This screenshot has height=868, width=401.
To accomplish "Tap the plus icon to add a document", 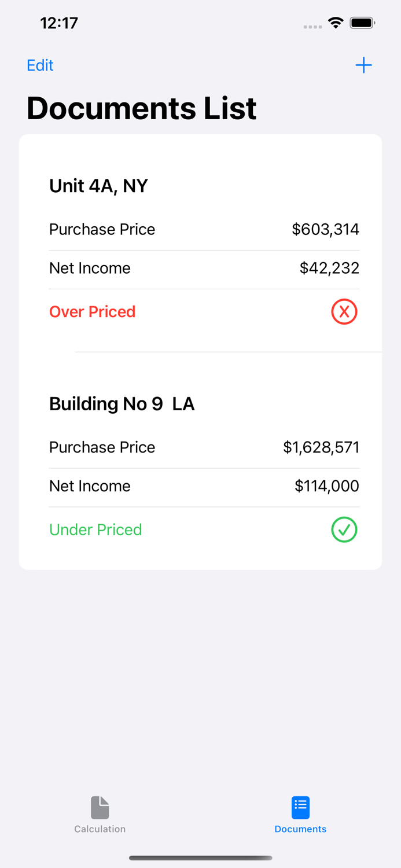I will pos(363,65).
